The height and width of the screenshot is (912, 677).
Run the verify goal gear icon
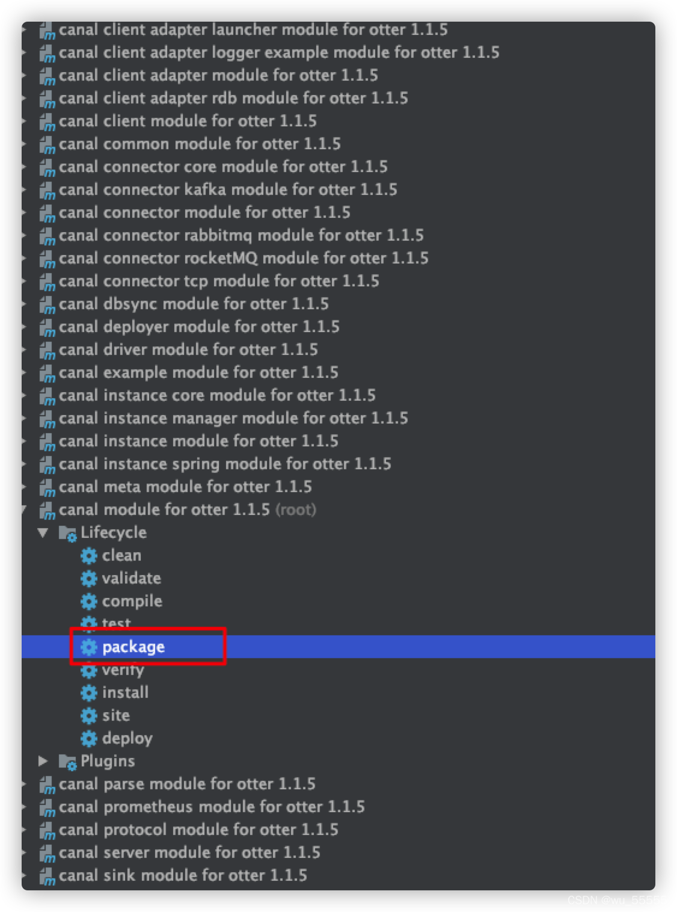[88, 670]
